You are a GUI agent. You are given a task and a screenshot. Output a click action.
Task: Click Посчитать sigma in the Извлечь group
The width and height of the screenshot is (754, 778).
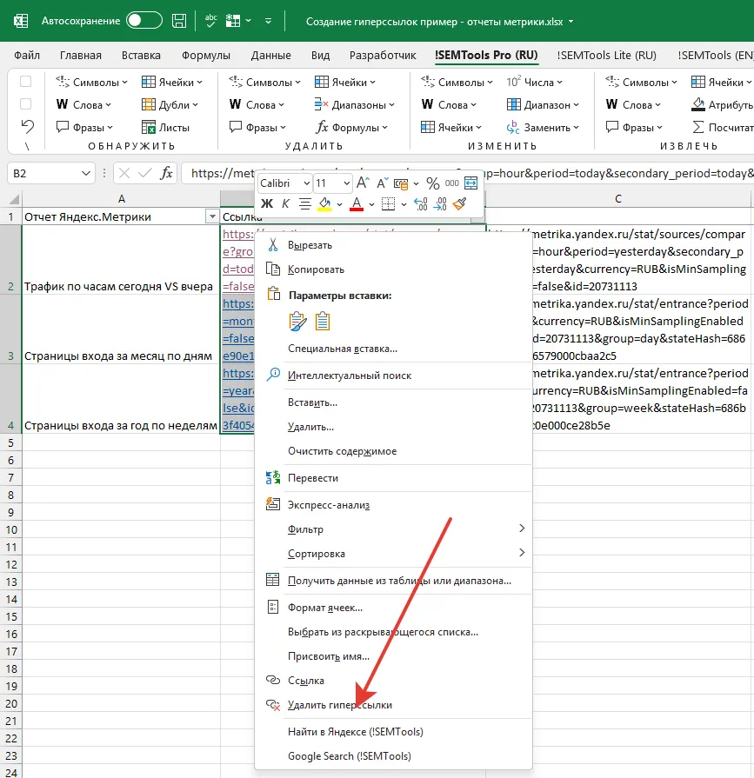point(722,128)
